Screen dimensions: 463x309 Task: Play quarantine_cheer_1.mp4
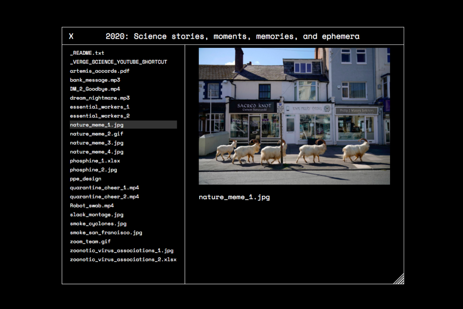coord(104,188)
